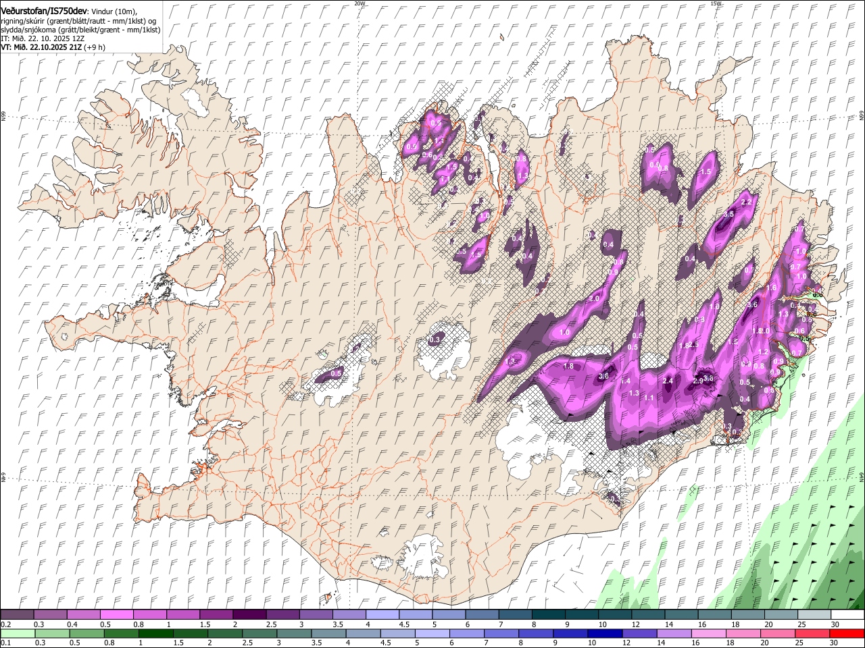Viewport: 865px width, 648px height.
Task: Click the 0.5 value on Langjökull glacier
Action: point(336,373)
